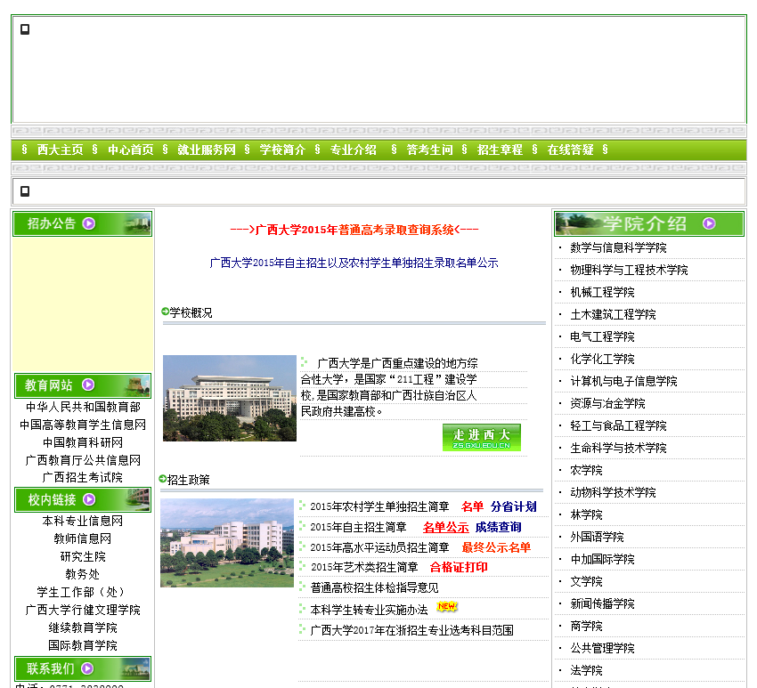Click 名单 beside 农村学生单独招生简章
The height and width of the screenshot is (688, 757).
472,506
